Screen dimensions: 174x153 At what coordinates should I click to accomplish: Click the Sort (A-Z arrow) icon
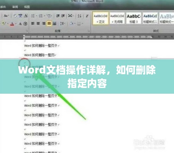[79, 16]
